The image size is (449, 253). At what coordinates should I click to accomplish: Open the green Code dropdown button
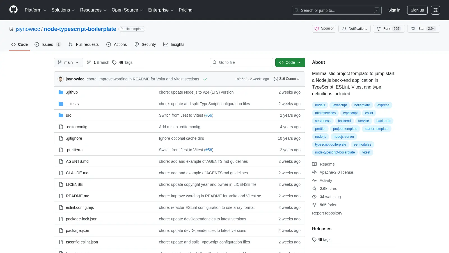pyautogui.click(x=290, y=62)
